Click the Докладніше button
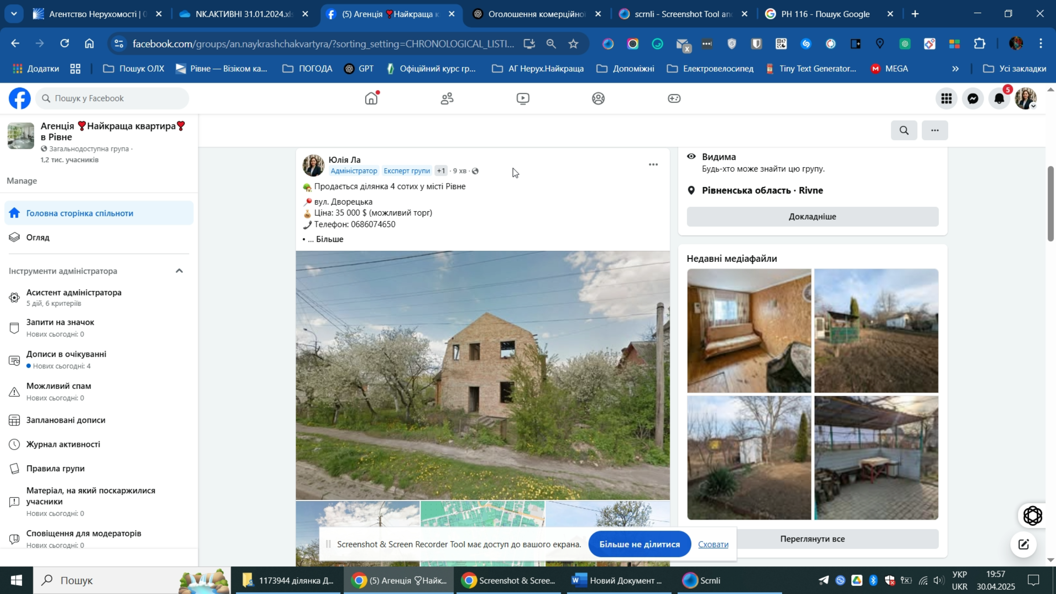The width and height of the screenshot is (1056, 594). (812, 216)
